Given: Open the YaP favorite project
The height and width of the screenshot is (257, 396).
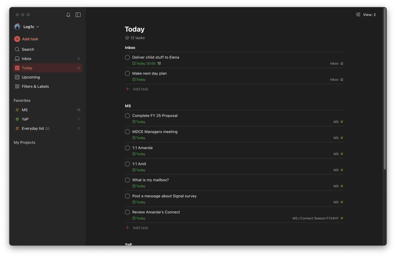Looking at the screenshot, I should click(x=25, y=119).
